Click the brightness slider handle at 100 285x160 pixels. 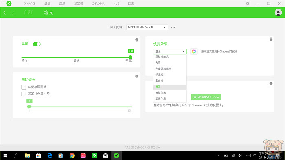(130, 57)
